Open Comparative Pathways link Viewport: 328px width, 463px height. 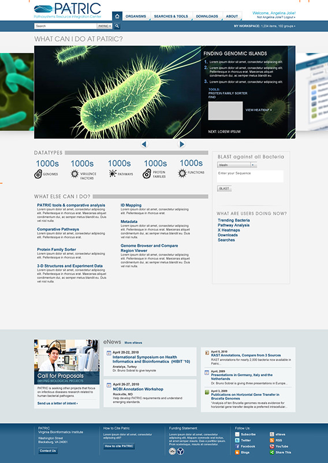58,229
